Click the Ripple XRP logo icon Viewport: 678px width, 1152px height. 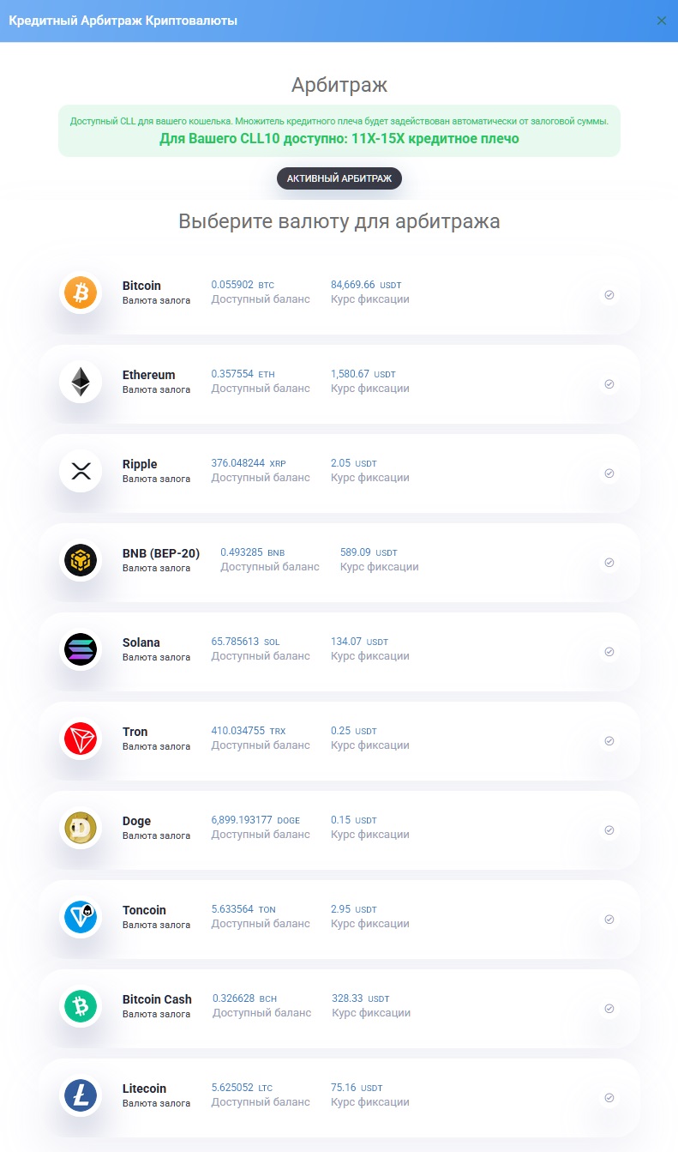(81, 472)
